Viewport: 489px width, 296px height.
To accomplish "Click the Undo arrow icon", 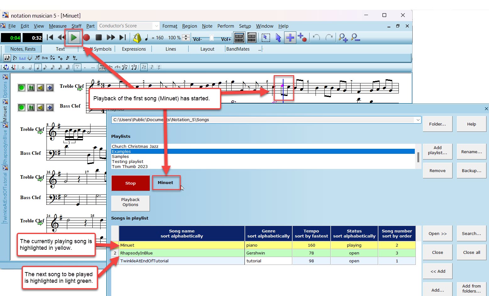I will click(x=316, y=37).
